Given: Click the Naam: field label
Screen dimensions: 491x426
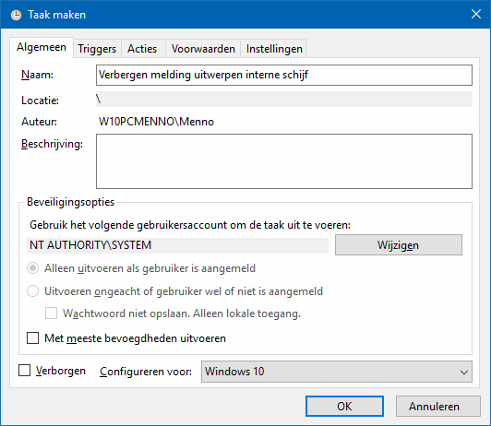Looking at the screenshot, I should coord(37,75).
